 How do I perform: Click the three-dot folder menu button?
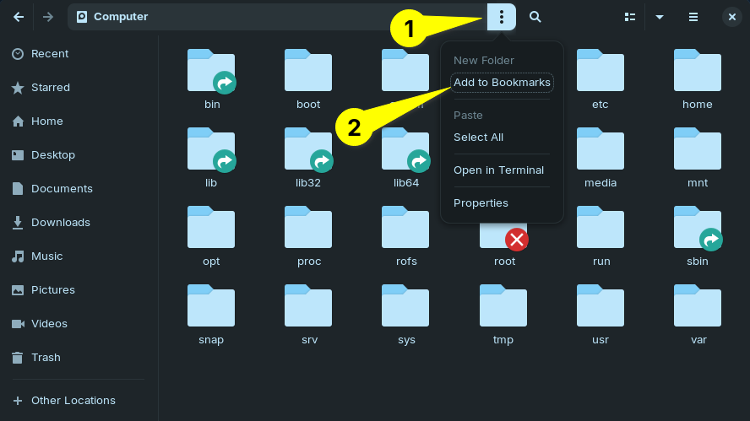tap(502, 17)
